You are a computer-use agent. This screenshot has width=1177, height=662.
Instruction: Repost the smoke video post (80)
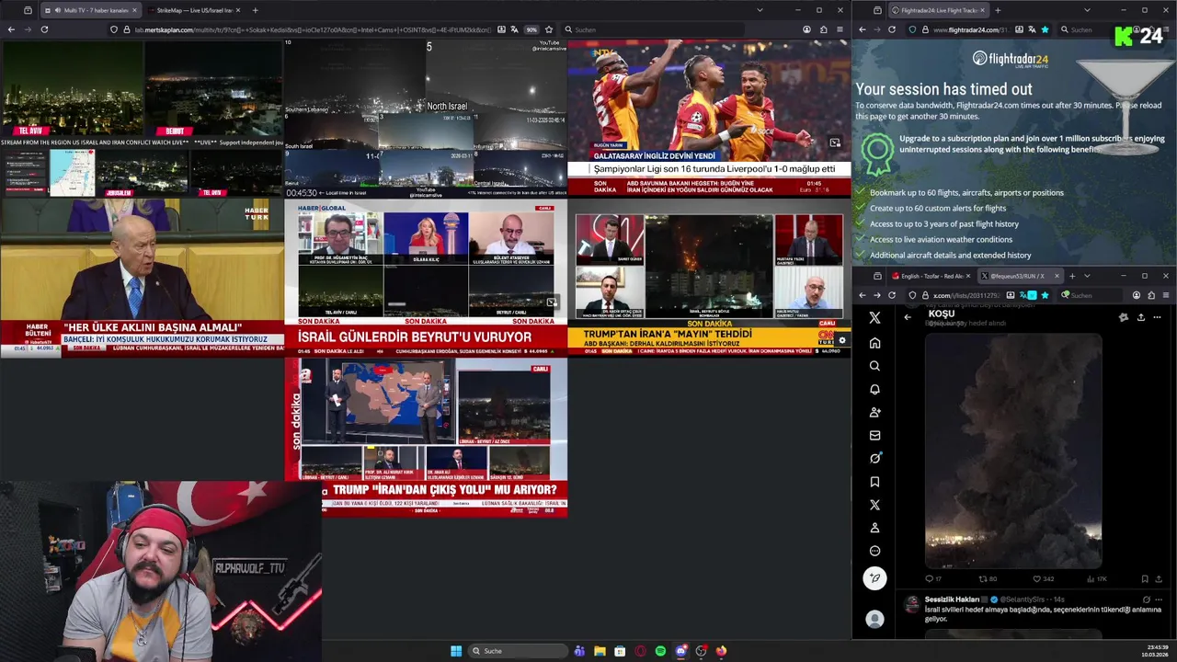[987, 579]
